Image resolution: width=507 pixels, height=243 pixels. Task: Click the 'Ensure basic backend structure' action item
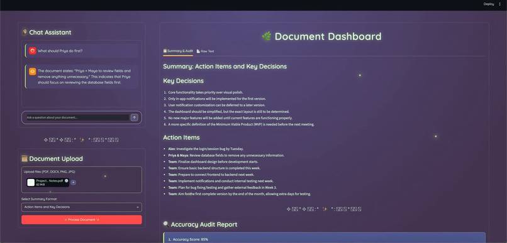[x=214, y=168]
